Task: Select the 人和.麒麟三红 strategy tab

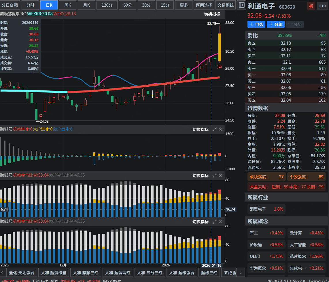Action: [x=86, y=272]
